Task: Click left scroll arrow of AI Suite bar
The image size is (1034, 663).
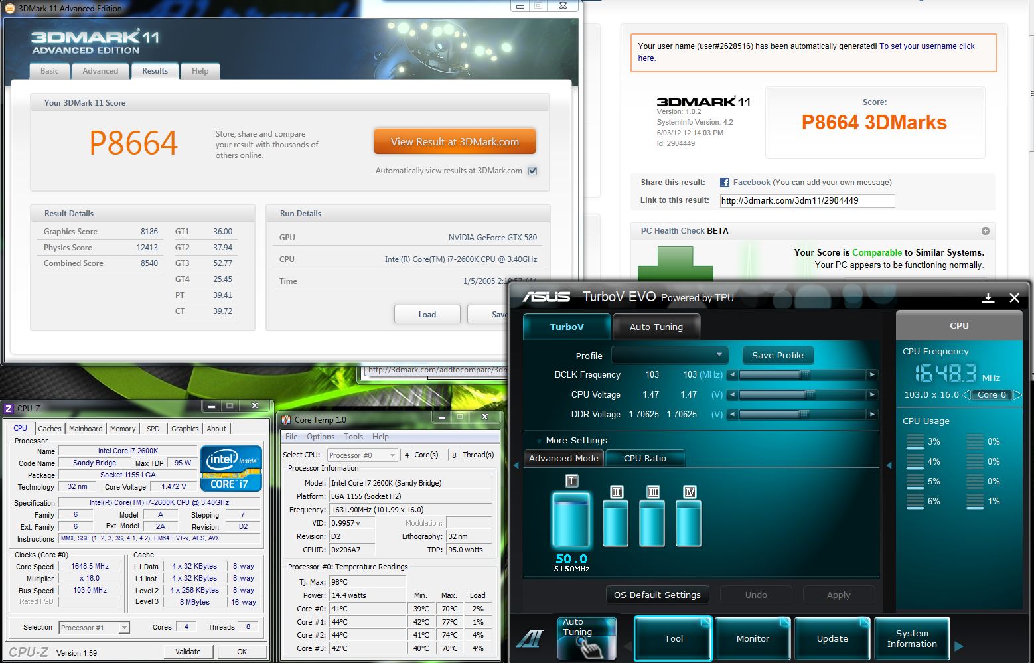Action: (x=627, y=646)
